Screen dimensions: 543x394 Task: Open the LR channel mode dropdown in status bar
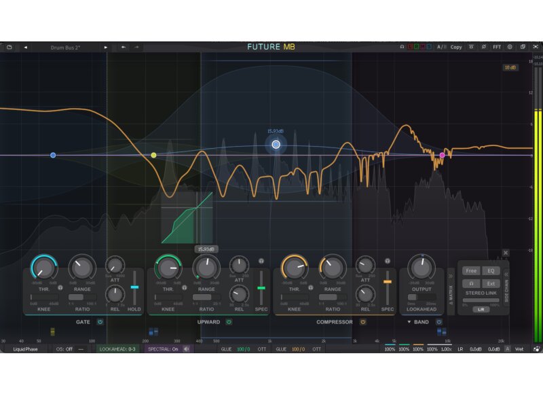[460, 349]
